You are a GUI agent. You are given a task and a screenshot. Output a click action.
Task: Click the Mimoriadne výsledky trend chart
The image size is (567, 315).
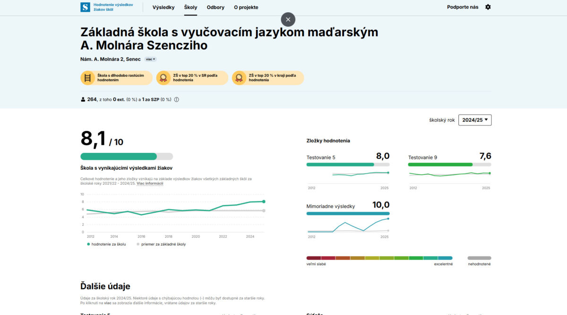[x=348, y=225]
